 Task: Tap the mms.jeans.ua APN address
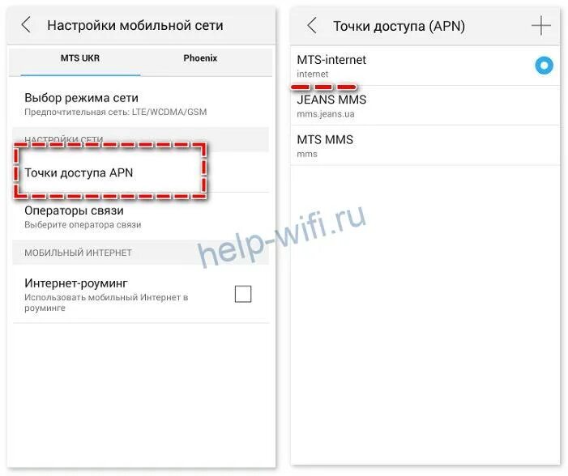(326, 114)
